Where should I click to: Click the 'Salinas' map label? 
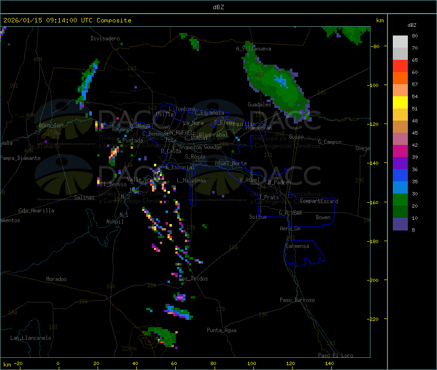84,197
